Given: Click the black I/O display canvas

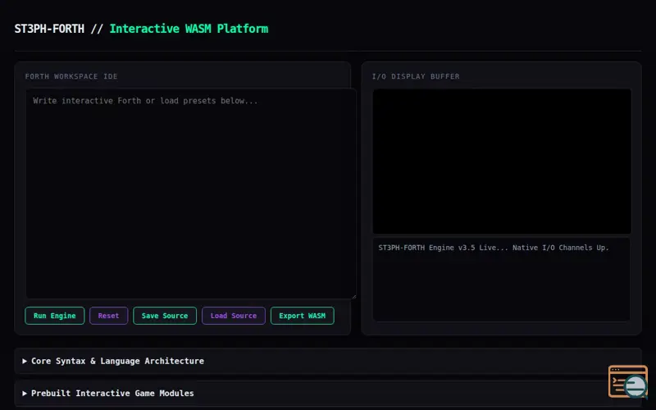Looking at the screenshot, I should tap(502, 162).
